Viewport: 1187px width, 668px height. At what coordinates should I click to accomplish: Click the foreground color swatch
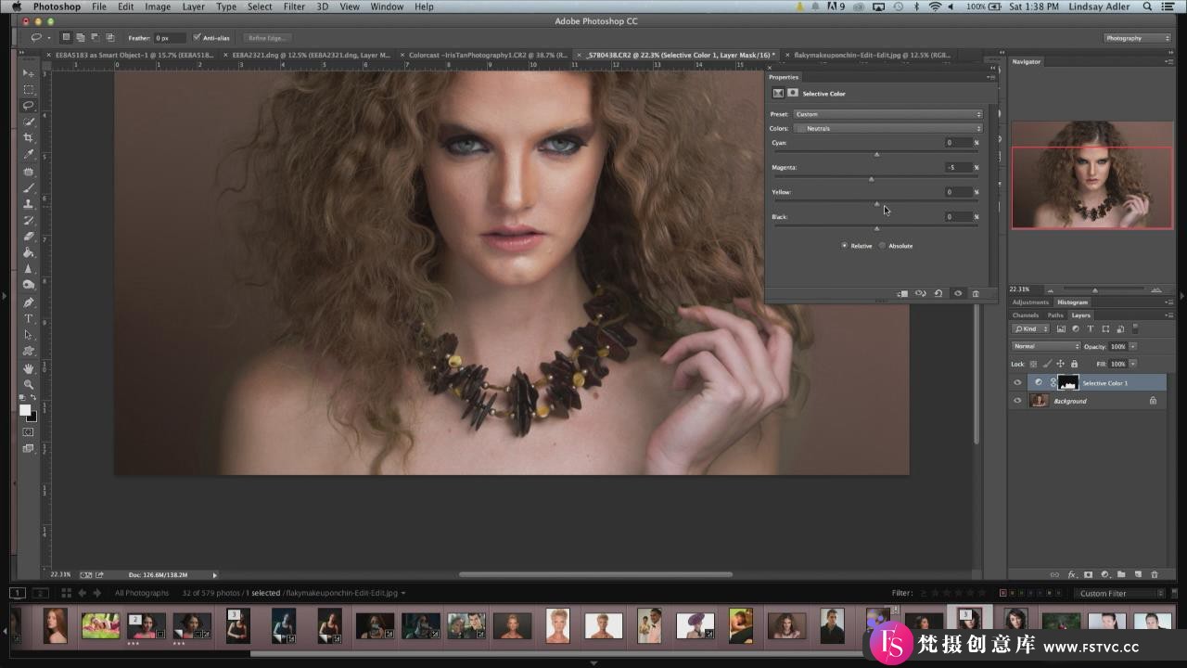pos(25,410)
